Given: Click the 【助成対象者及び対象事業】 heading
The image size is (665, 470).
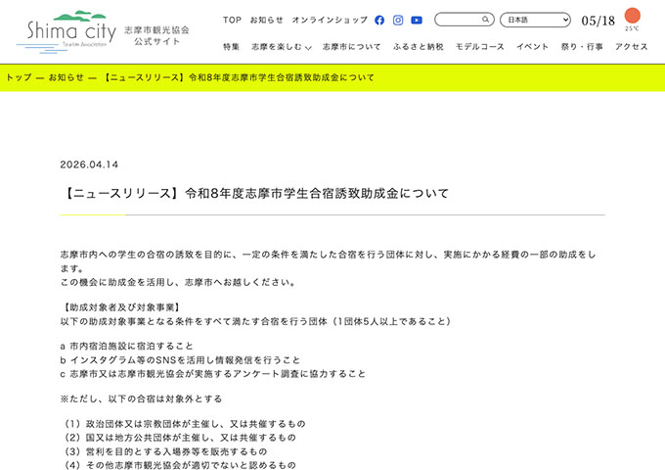Looking at the screenshot, I should 121,307.
